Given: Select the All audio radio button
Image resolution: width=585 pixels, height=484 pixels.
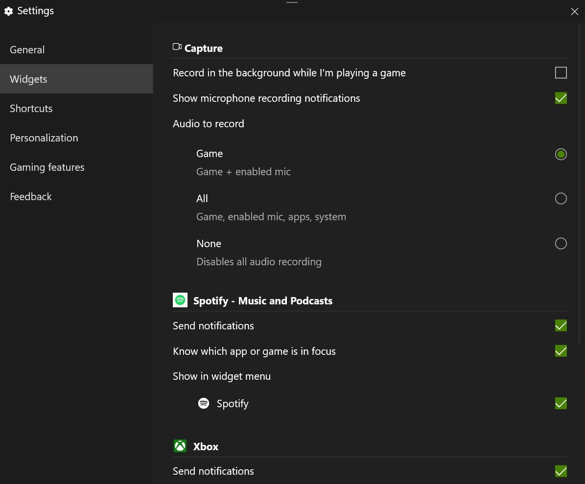Looking at the screenshot, I should click(561, 198).
